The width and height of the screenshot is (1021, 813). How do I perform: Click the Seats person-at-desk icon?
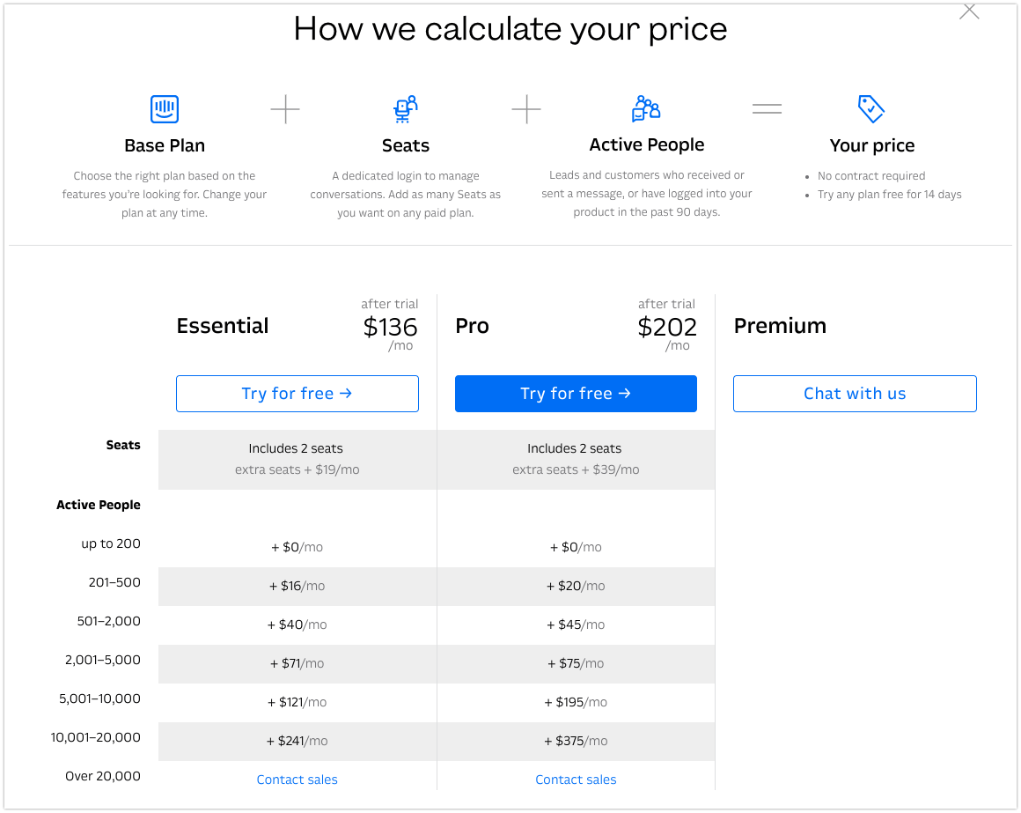click(x=405, y=109)
